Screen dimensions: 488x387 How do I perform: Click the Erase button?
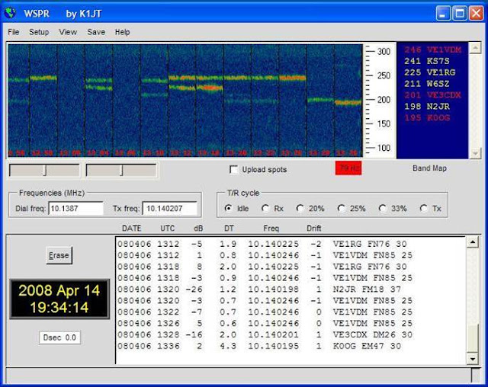(x=59, y=255)
